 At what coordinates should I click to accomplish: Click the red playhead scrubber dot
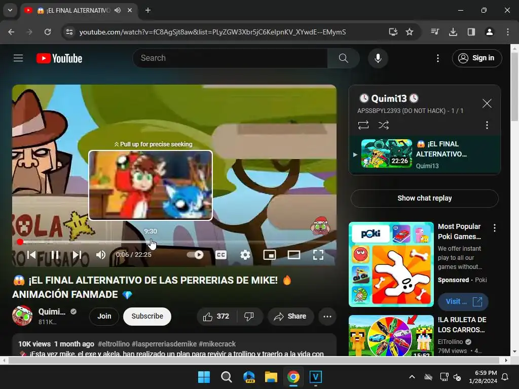[x=20, y=242]
